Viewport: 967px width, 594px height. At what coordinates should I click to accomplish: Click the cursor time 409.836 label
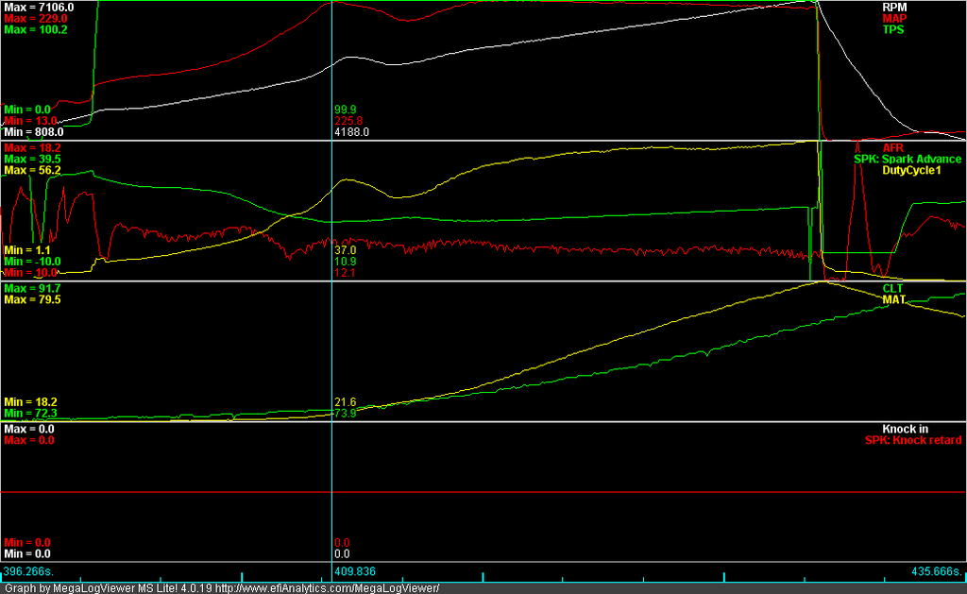pos(355,571)
